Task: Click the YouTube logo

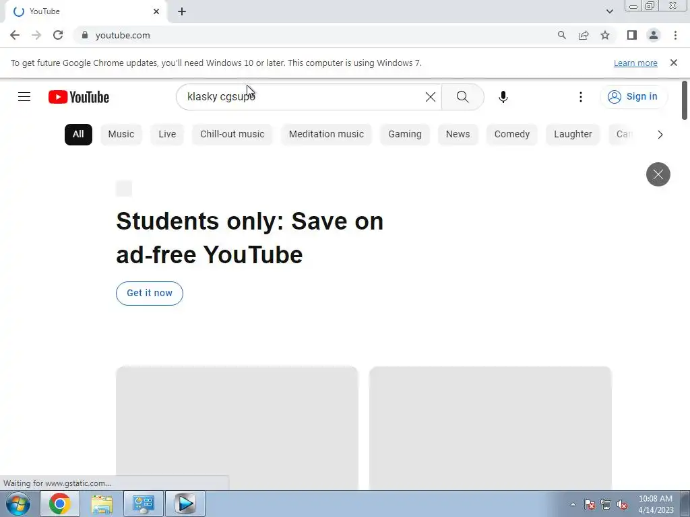Action: [x=79, y=97]
